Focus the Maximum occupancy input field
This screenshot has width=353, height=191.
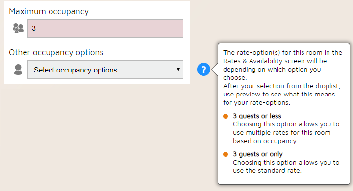tap(105, 28)
